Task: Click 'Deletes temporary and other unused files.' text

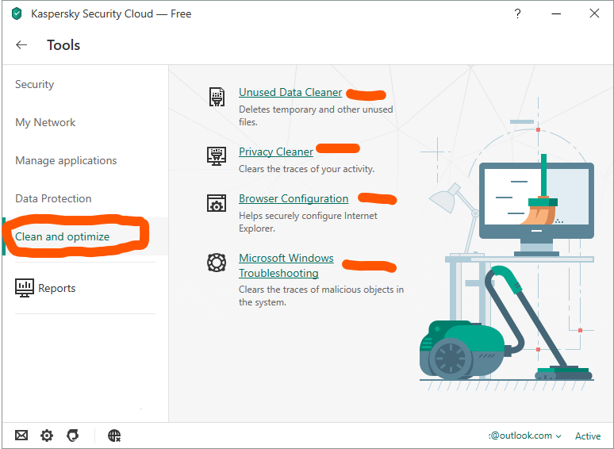Action: [316, 116]
